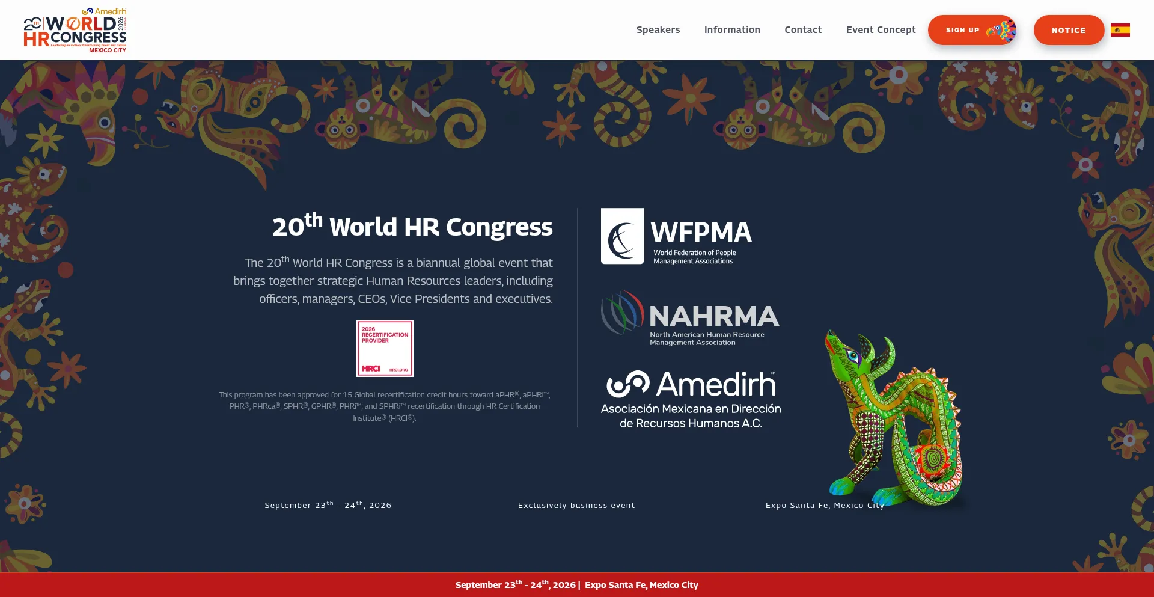Click the Amedirh association logo
1154x597 pixels.
pos(691,399)
